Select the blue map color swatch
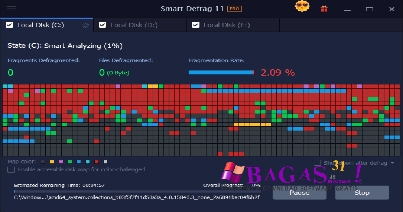Image resolution: width=403 pixels, height=212 pixels. (x=79, y=162)
